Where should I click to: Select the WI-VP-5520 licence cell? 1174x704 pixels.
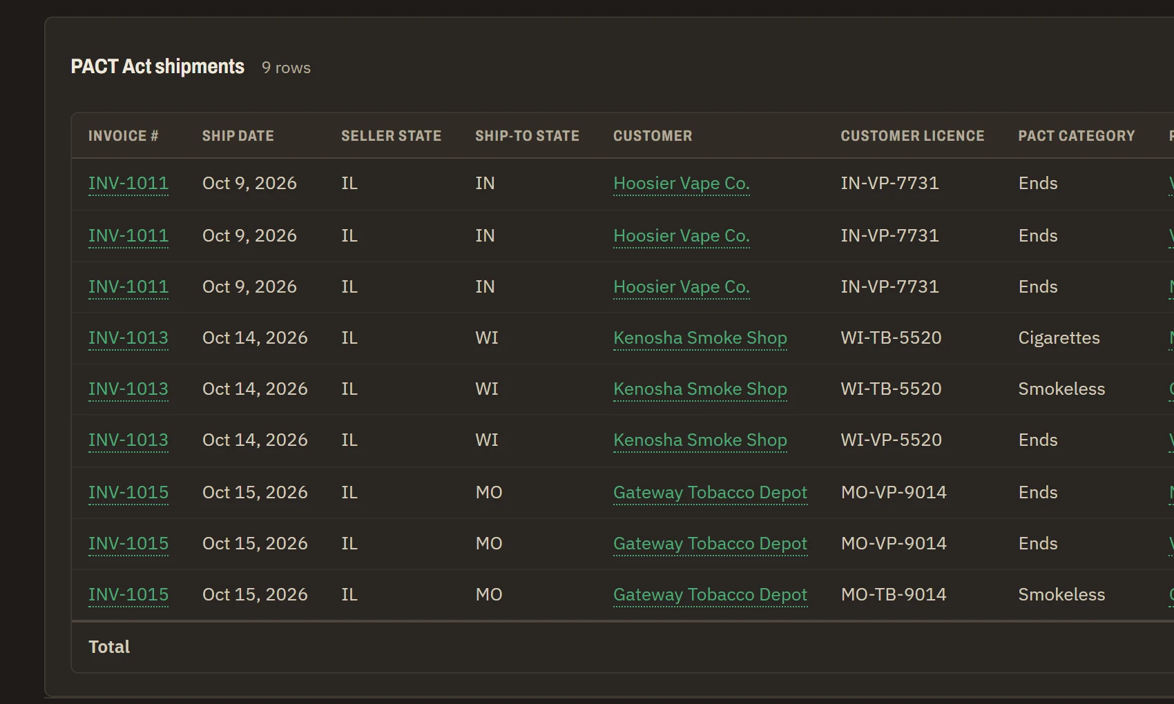click(891, 440)
